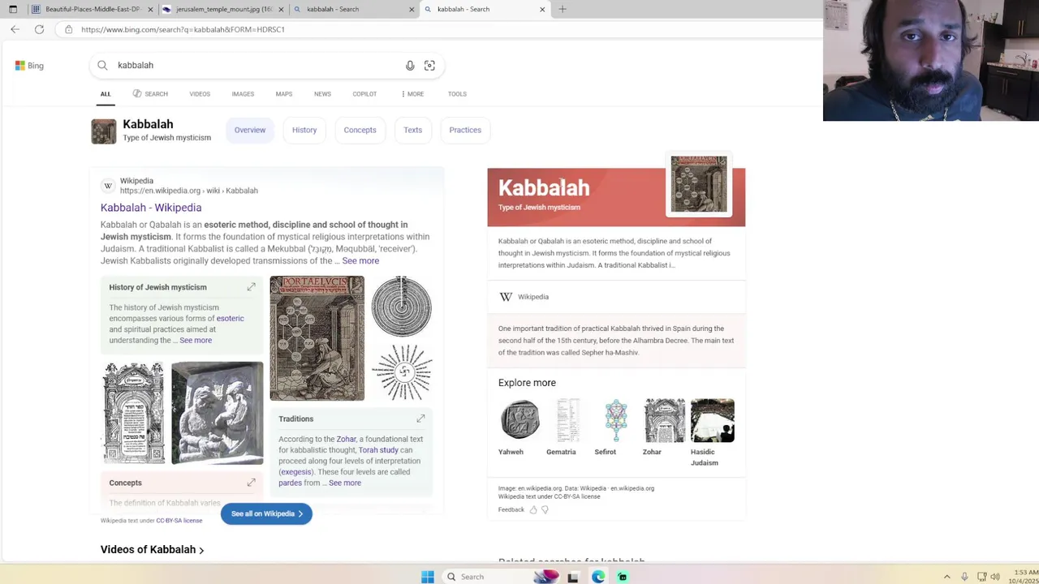
Task: Follow the Torah study link
Action: (x=378, y=450)
